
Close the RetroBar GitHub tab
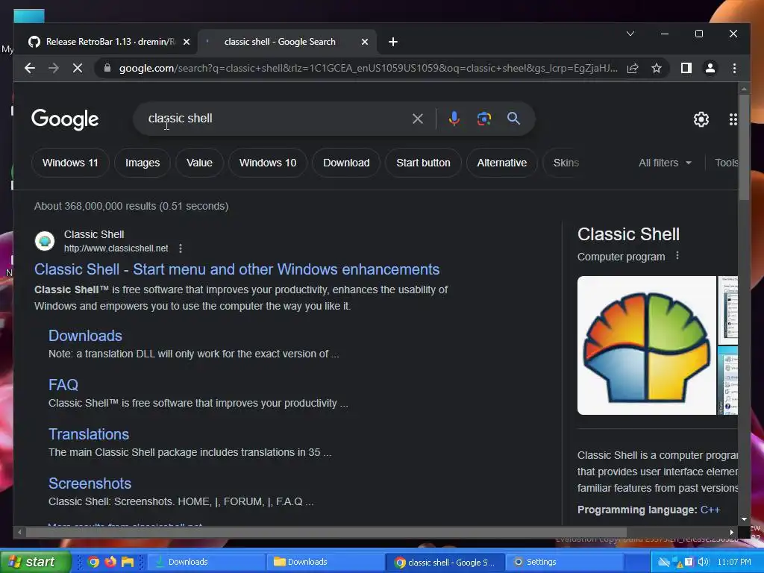point(186,42)
